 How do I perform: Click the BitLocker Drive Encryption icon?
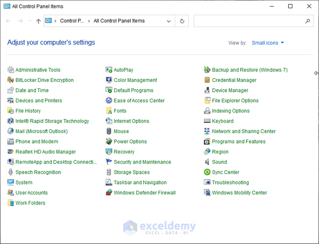pyautogui.click(x=11, y=80)
